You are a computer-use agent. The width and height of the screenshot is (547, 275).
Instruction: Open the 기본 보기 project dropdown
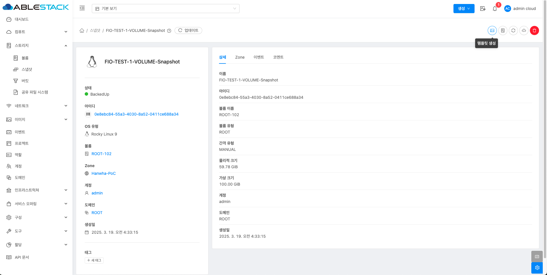tap(165, 9)
